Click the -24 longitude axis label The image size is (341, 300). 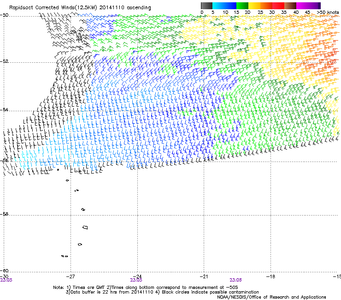pyautogui.click(x=137, y=276)
